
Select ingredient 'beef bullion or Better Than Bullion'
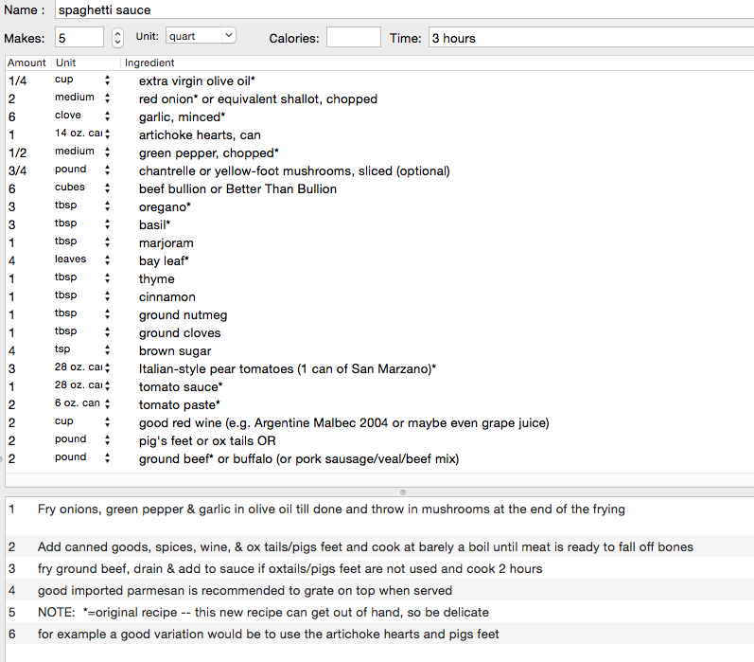tap(237, 188)
